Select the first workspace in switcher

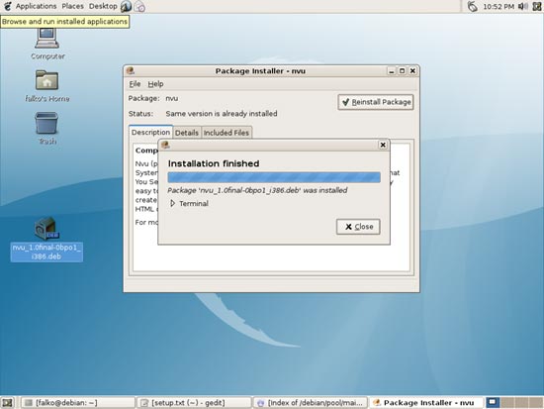[x=493, y=403]
